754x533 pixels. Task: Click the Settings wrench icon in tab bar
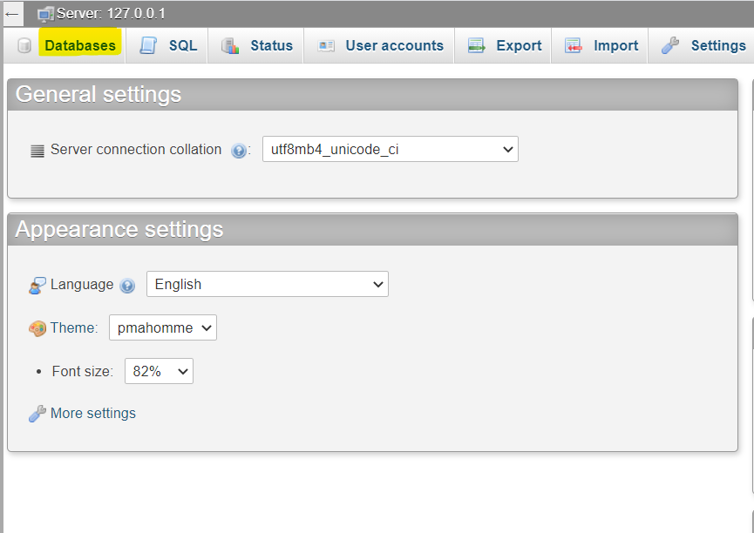pyautogui.click(x=669, y=45)
